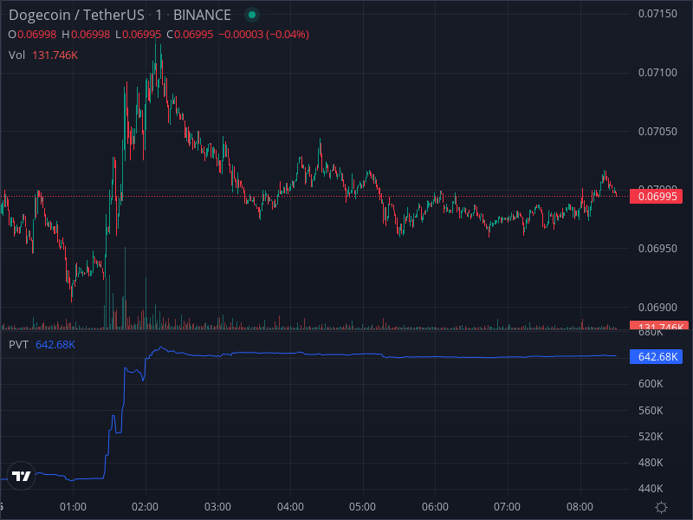Click the 06:00 time axis label
This screenshot has height=520, width=693.
[x=435, y=507]
